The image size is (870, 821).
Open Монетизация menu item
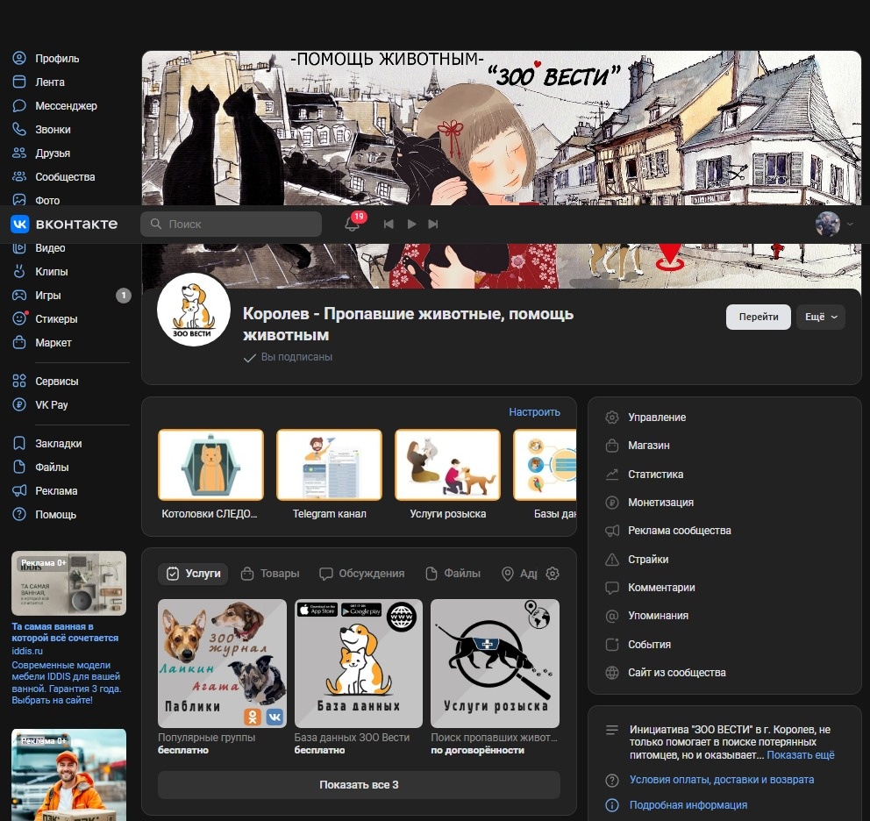pos(649,503)
